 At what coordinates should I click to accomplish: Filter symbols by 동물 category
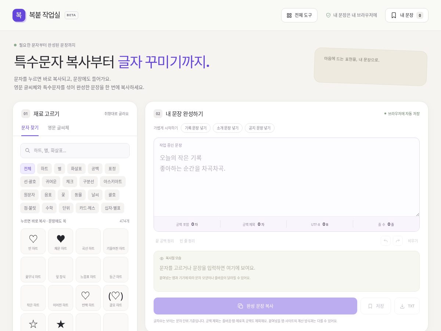78,195
